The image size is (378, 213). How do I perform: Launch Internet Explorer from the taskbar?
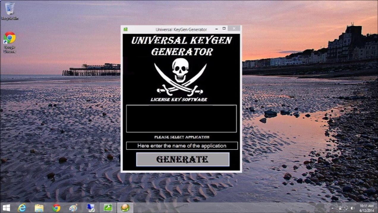tap(22, 208)
